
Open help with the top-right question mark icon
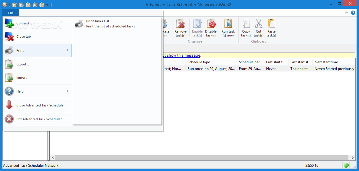353,13
